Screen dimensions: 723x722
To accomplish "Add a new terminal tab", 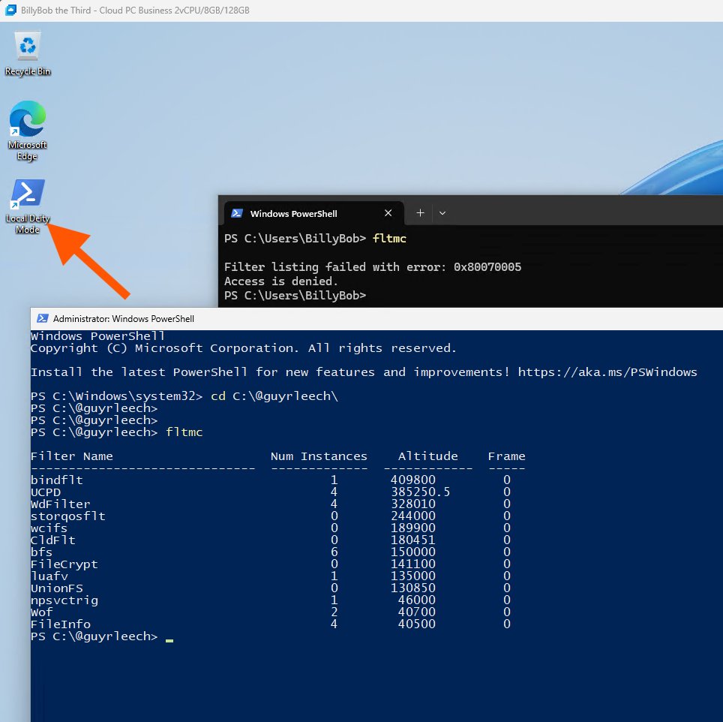I will tap(420, 213).
